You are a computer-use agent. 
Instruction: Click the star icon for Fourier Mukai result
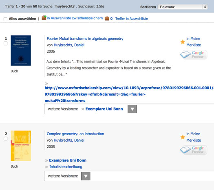coord(183,42)
